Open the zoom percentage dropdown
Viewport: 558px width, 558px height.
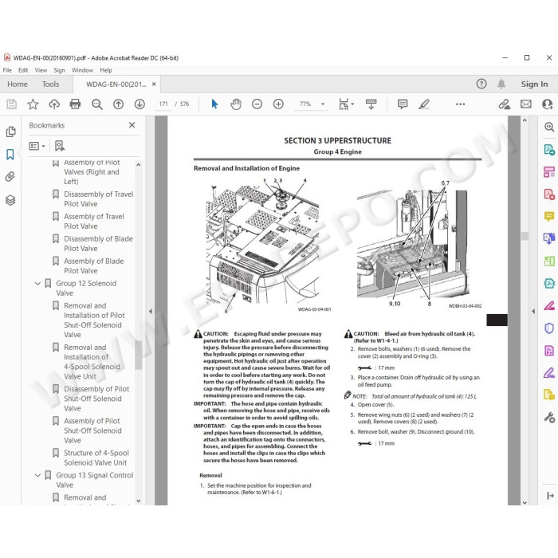pos(323,104)
